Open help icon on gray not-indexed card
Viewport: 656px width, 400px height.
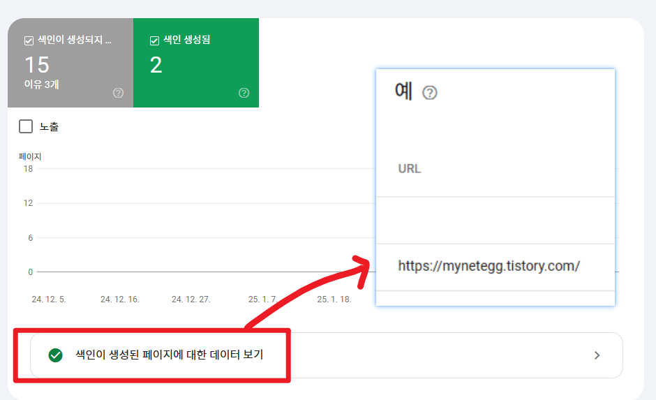click(x=119, y=93)
